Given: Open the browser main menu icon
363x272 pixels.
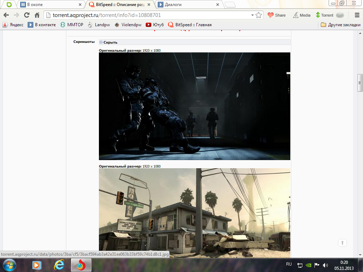Looking at the screenshot, I should click(357, 15).
